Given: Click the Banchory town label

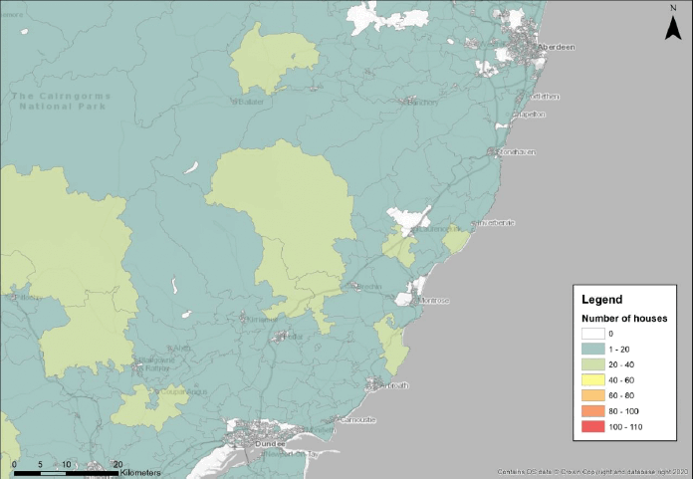Looking at the screenshot, I should coord(423,103).
